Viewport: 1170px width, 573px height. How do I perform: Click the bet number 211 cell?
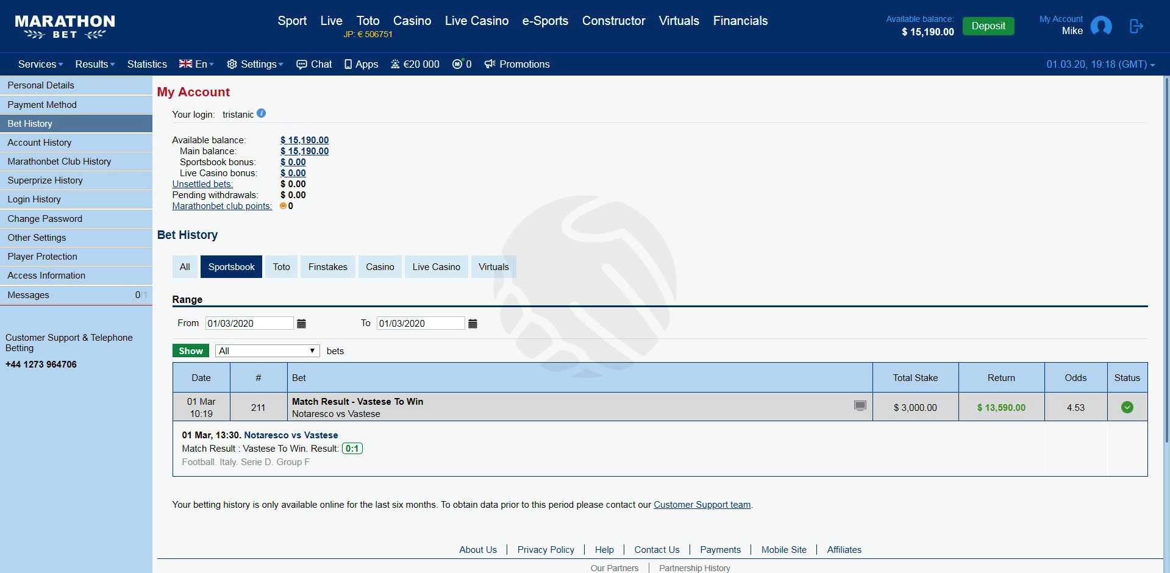coord(259,407)
